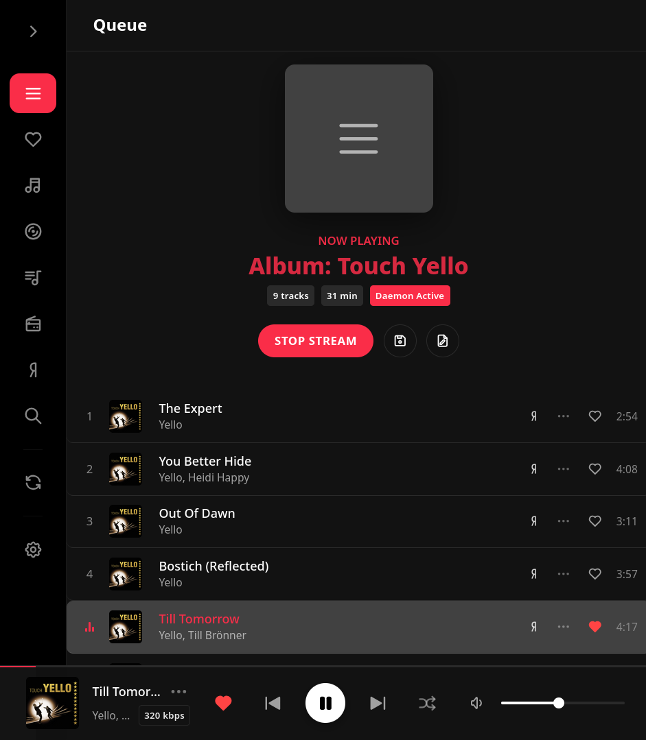
Task: Select the Queue menu item in sidebar
Action: (x=33, y=93)
